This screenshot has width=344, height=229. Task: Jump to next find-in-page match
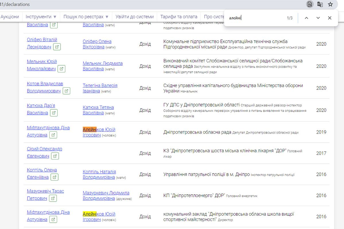[318, 18]
